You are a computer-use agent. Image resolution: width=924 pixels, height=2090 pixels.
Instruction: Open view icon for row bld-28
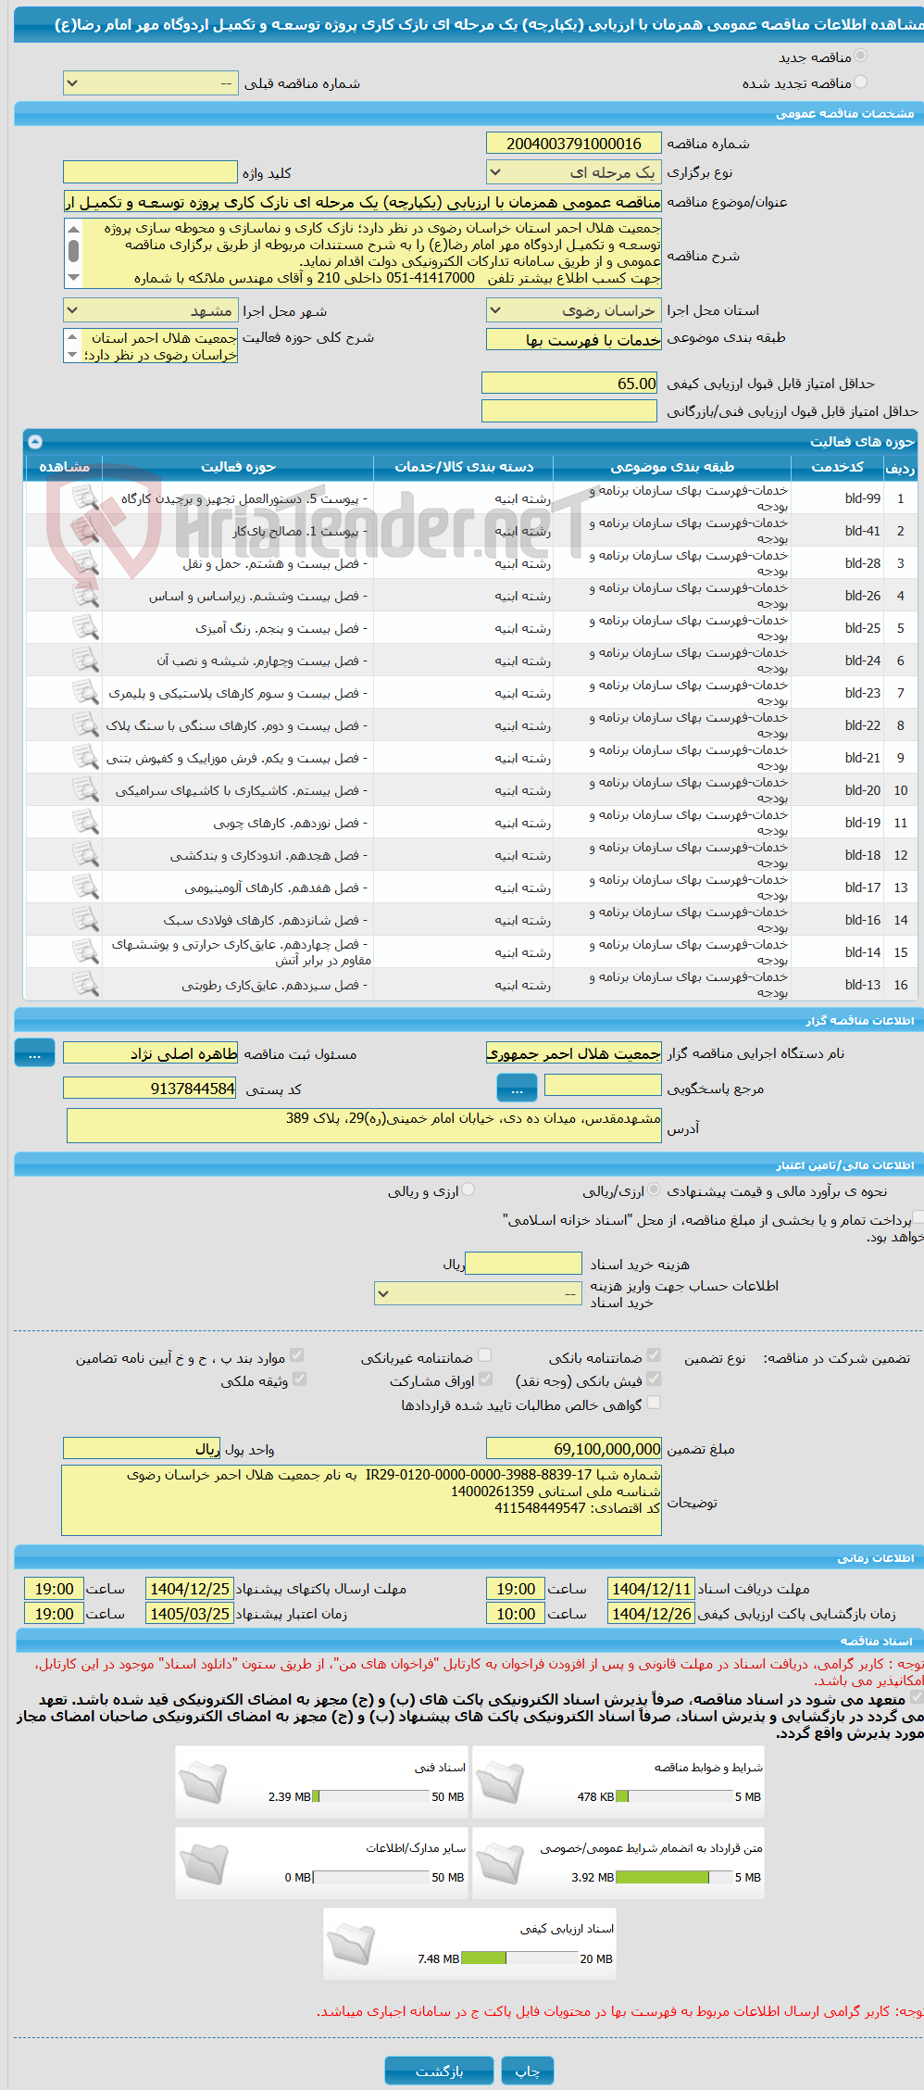85,563
